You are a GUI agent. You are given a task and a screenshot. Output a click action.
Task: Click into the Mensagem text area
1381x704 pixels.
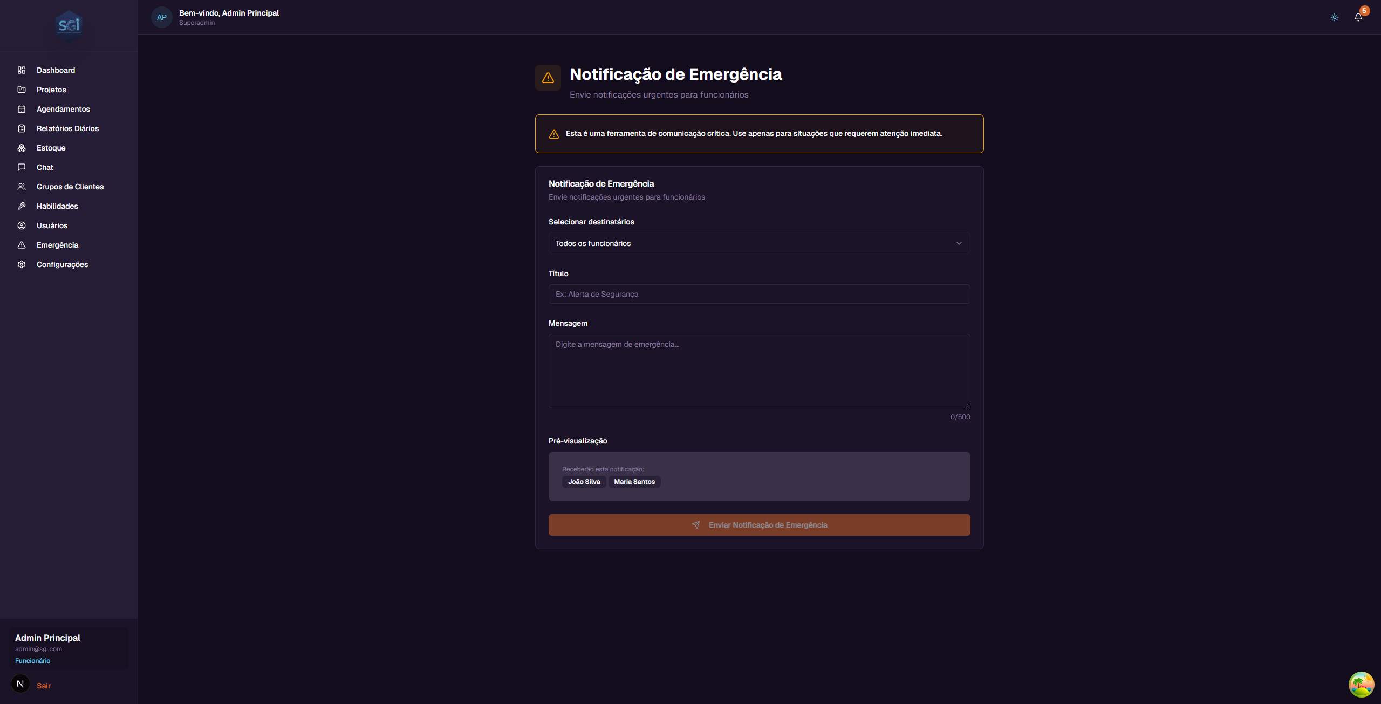tap(758, 371)
